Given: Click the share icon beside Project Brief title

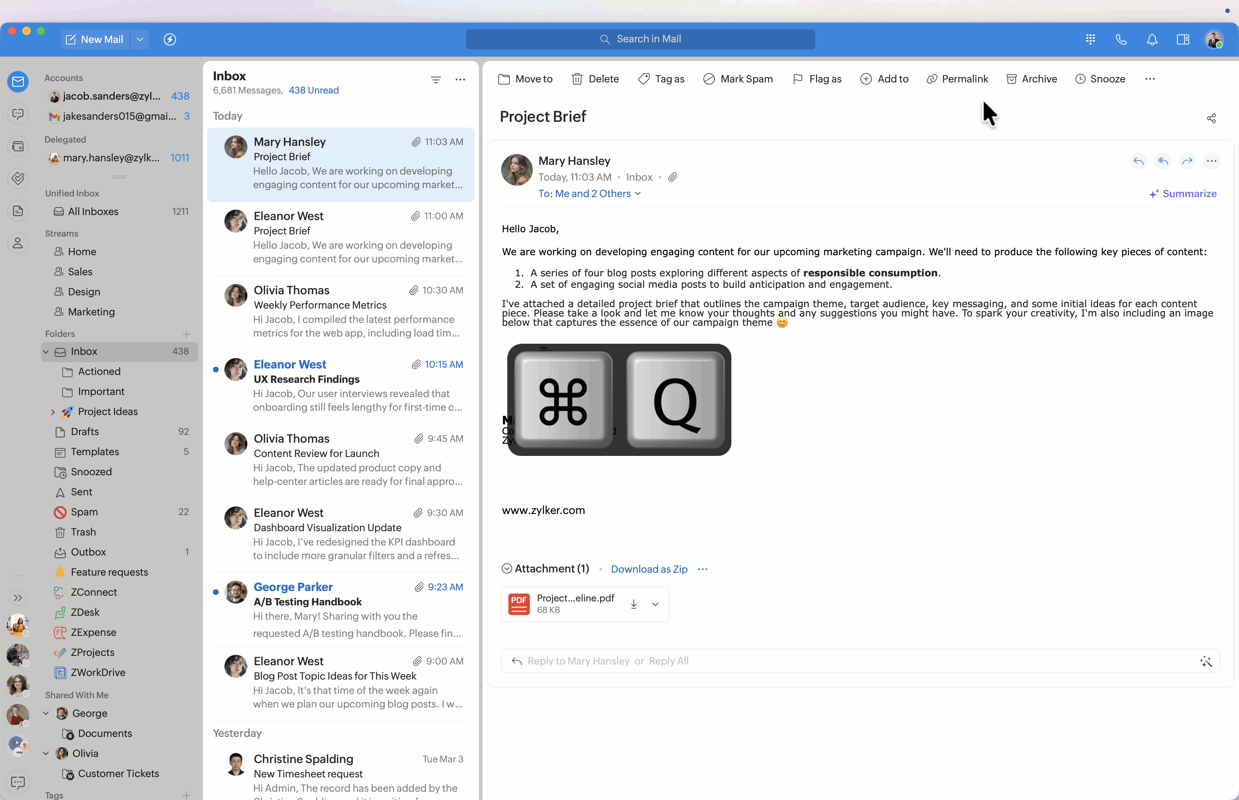Looking at the screenshot, I should [x=1211, y=118].
